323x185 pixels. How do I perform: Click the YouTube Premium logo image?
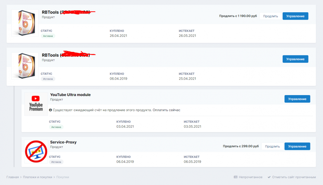click(36, 104)
